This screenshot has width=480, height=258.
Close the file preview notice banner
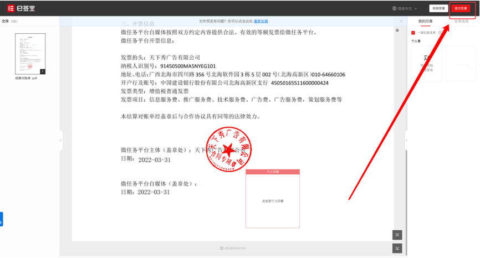click(x=401, y=22)
